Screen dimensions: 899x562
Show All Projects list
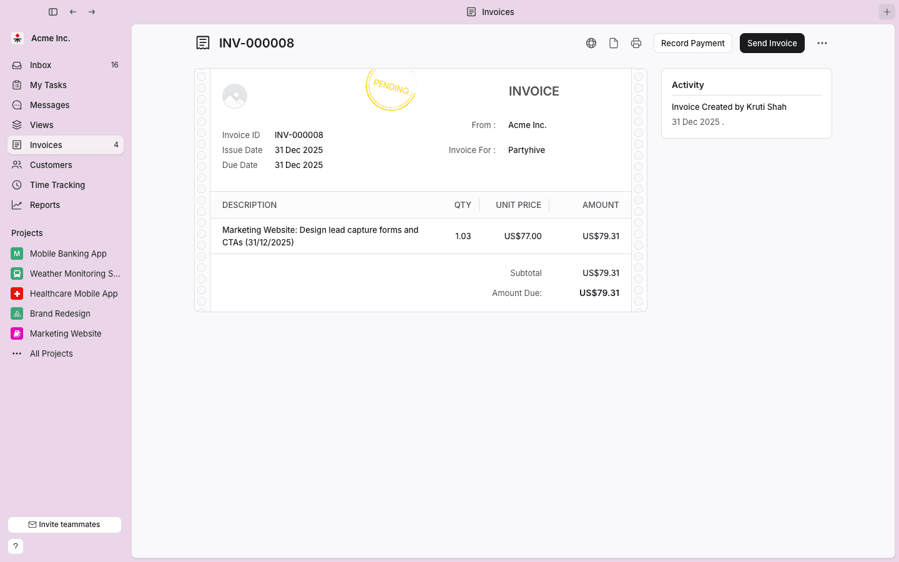tap(66, 353)
